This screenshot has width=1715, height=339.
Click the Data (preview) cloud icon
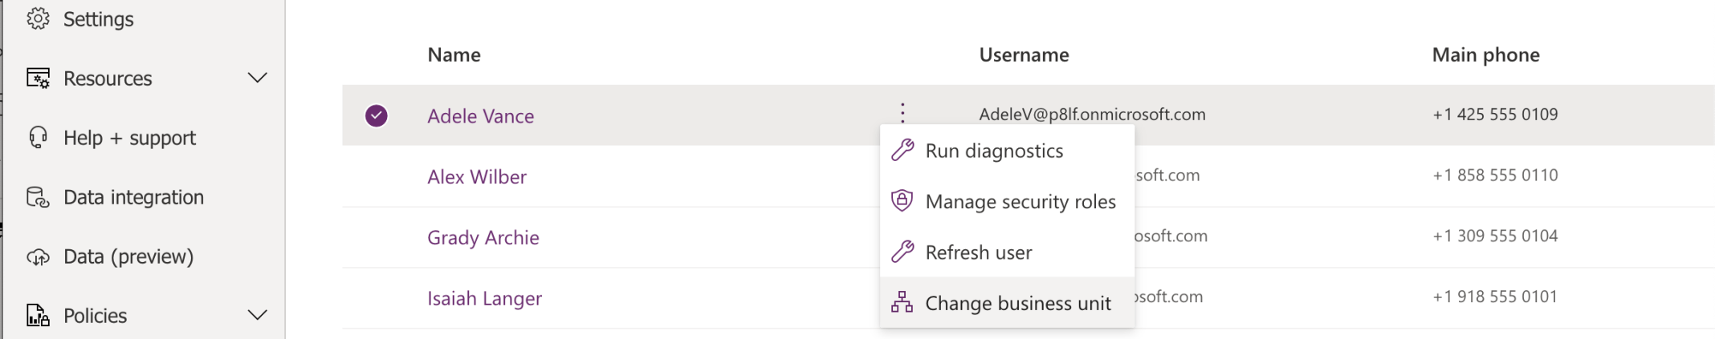coord(38,256)
